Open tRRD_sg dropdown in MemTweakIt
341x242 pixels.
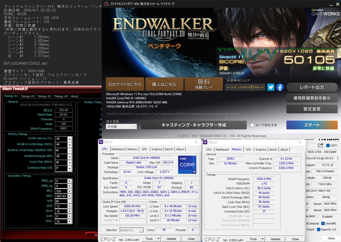[x=69, y=181]
